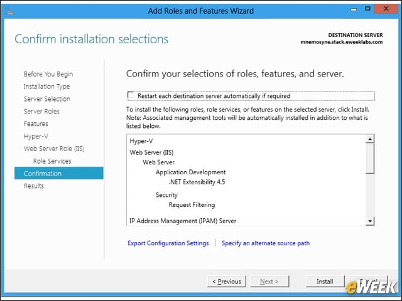Select Web Server (IIS) in selections list
The image size is (402, 301).
pyautogui.click(x=151, y=152)
